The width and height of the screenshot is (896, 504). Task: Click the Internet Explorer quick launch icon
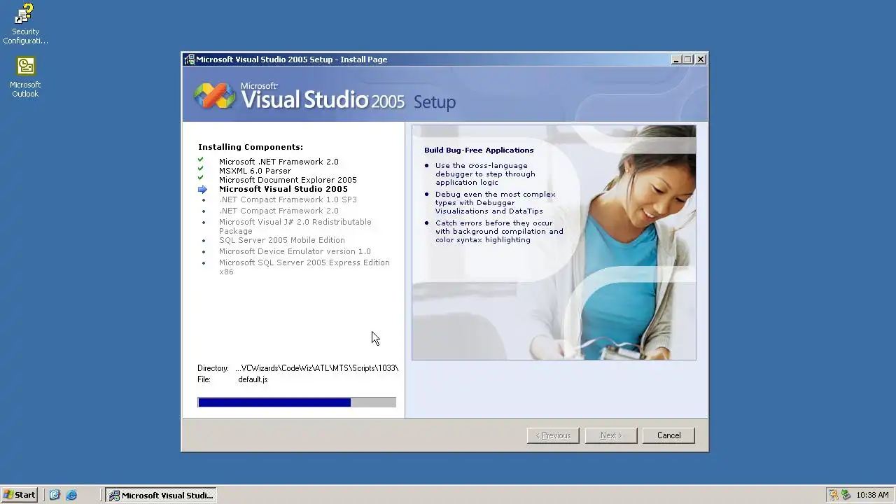click(x=71, y=495)
